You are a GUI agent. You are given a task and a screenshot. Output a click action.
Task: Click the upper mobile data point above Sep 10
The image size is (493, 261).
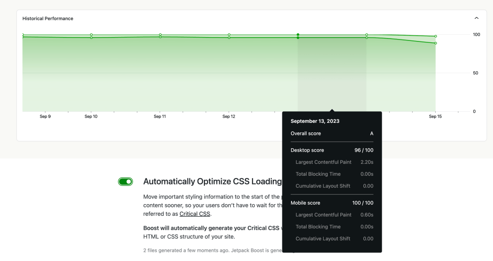click(x=91, y=35)
